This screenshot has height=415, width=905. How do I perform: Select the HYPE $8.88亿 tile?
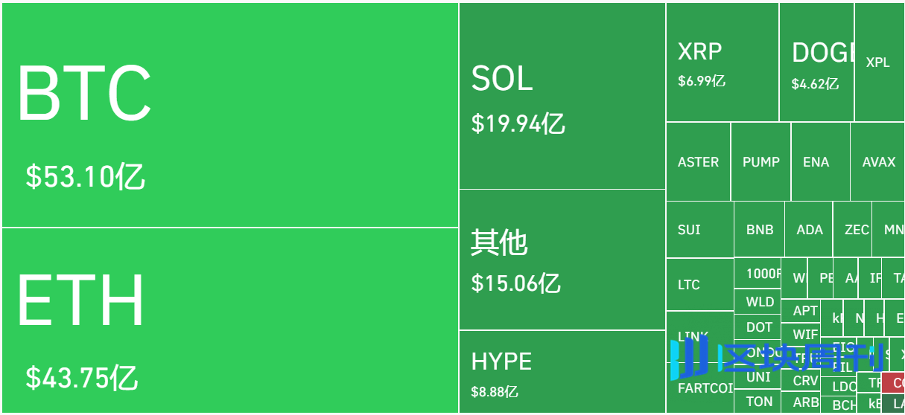point(562,371)
